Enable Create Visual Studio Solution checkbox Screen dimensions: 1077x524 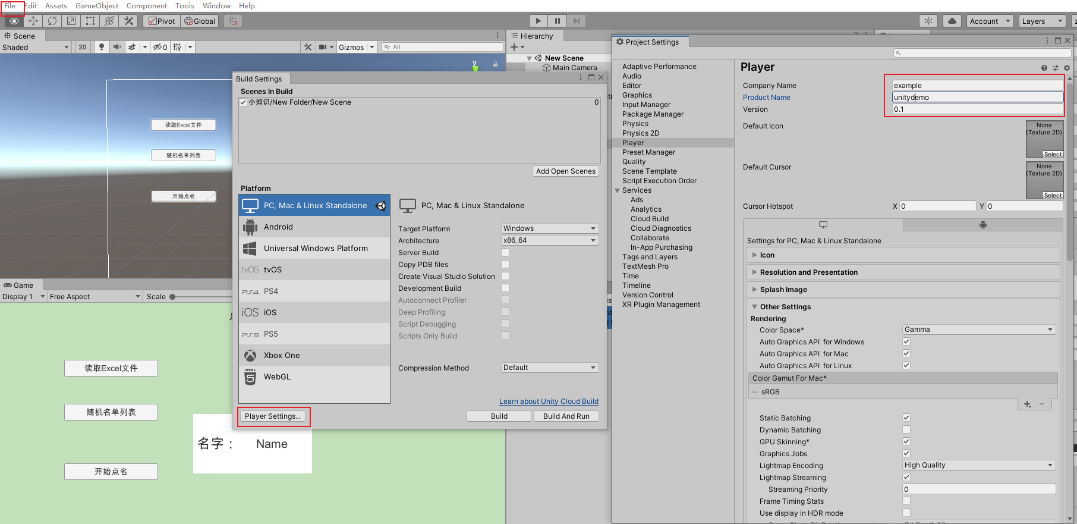click(505, 276)
